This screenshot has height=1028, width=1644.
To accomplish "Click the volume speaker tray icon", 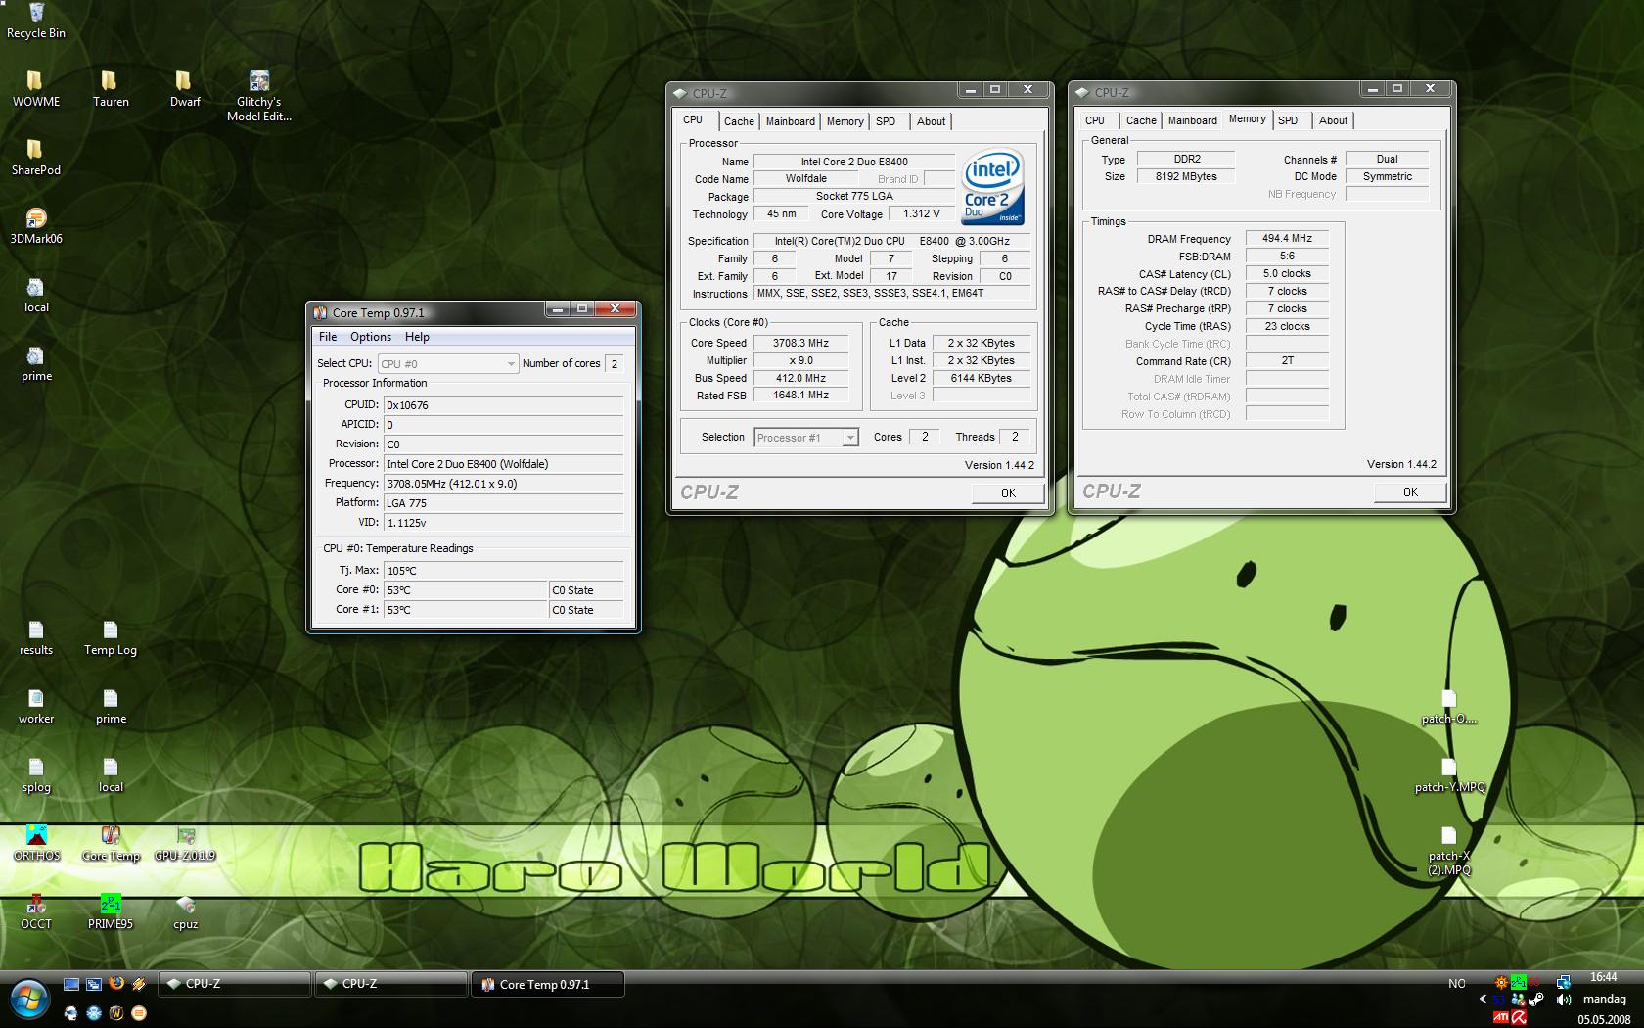I will [1564, 1000].
